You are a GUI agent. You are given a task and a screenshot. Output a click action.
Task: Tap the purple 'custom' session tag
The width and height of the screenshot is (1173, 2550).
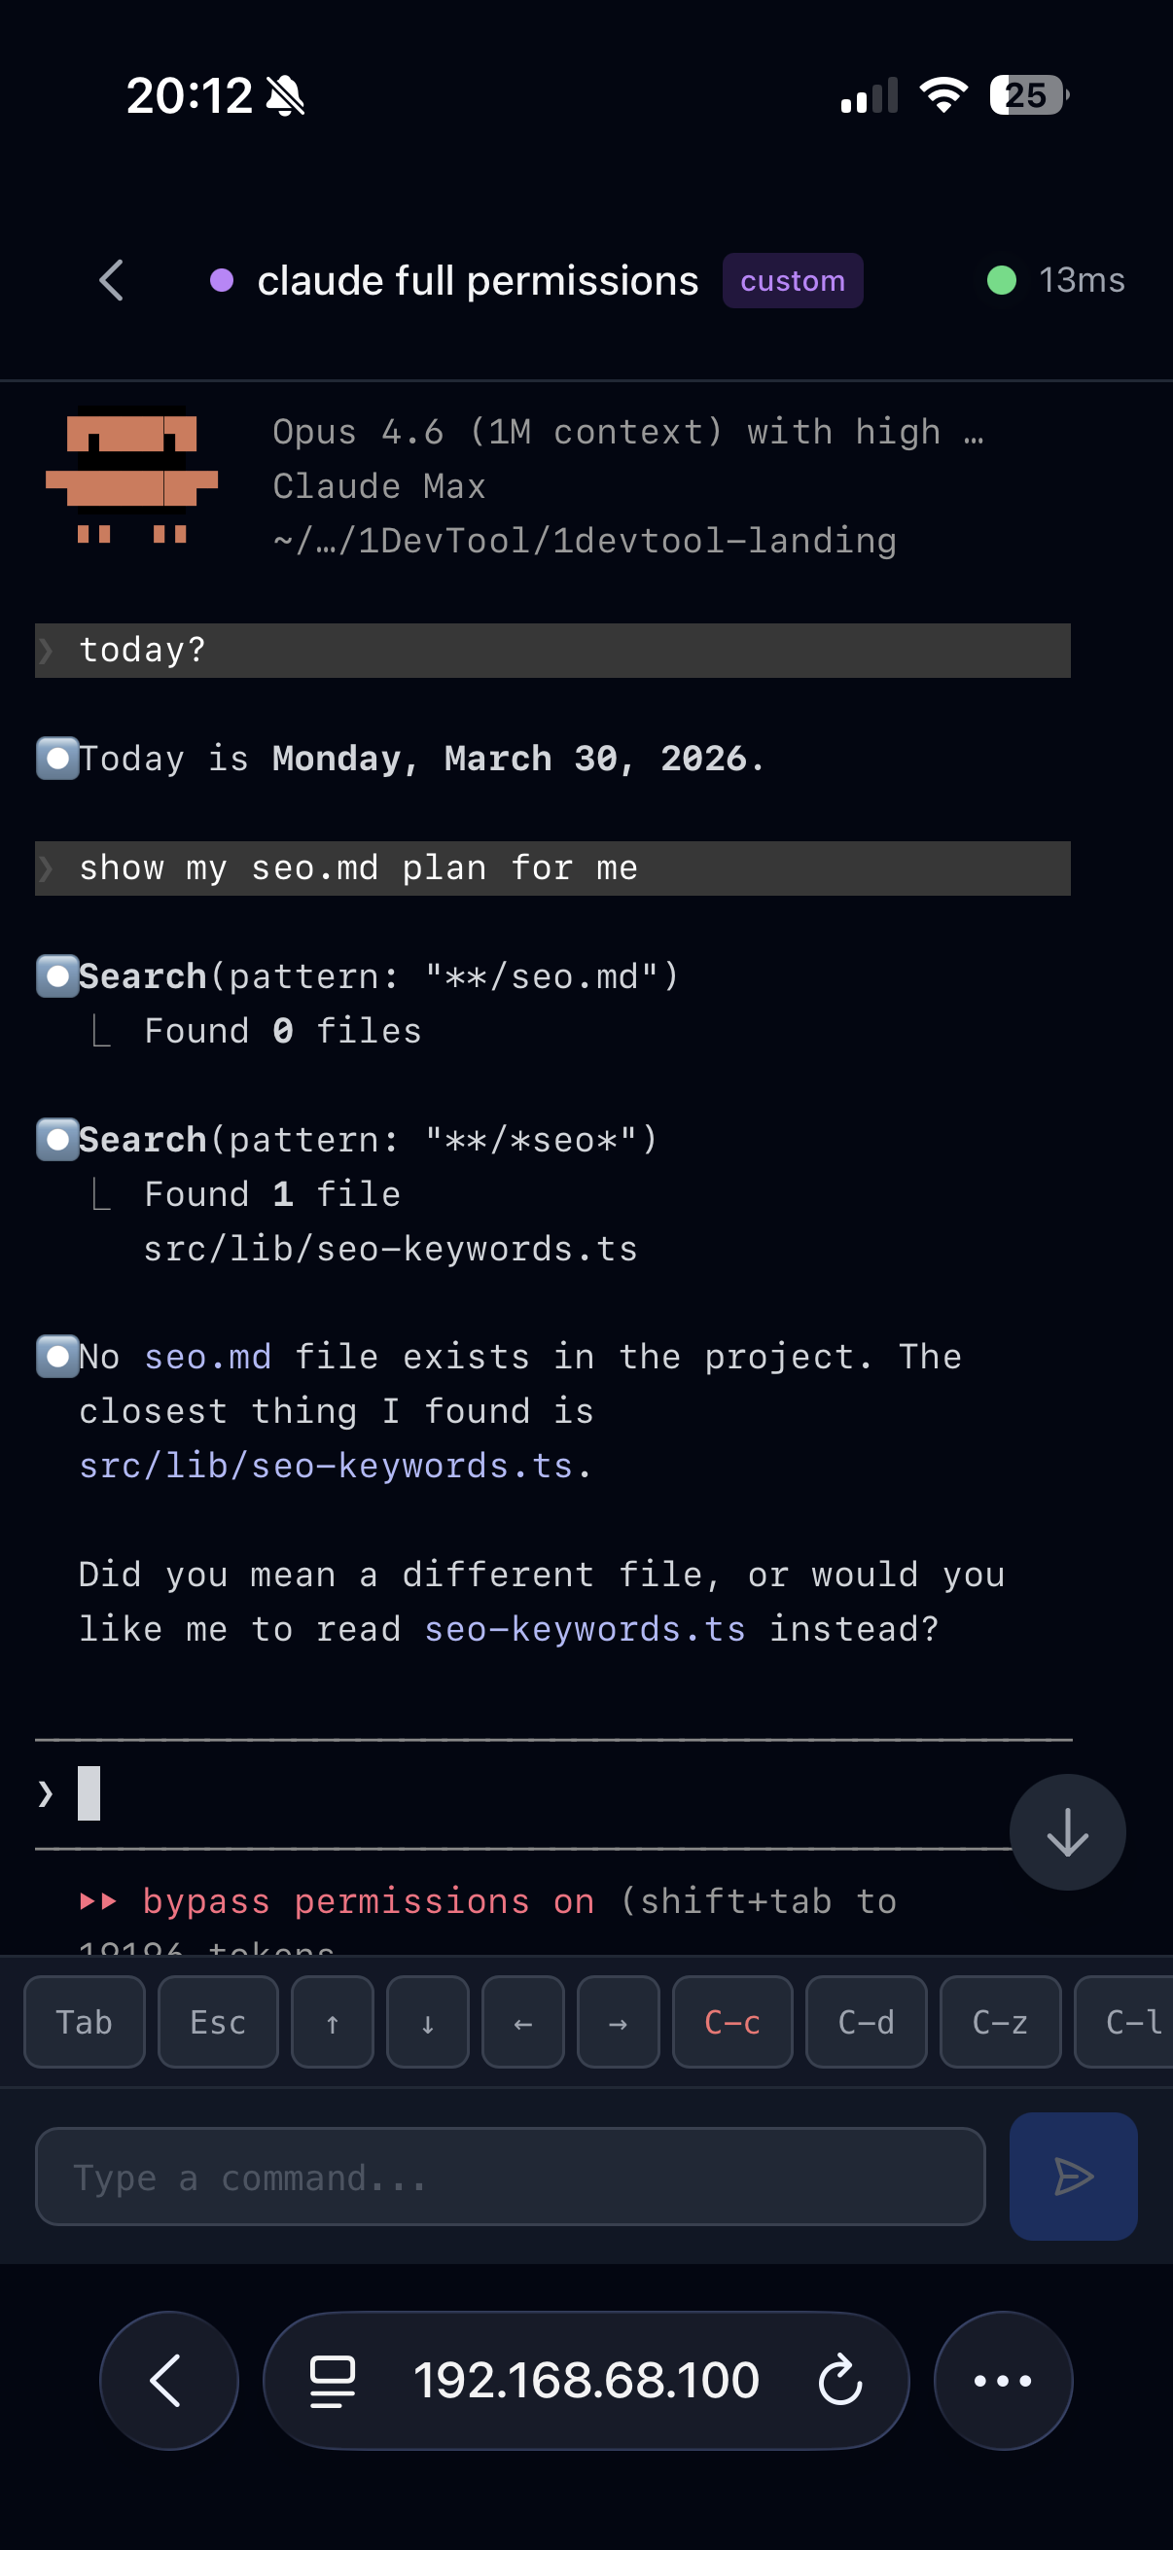(x=792, y=280)
